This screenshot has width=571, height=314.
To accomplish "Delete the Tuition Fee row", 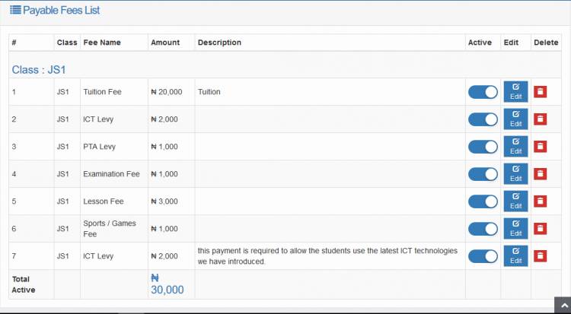I will point(540,92).
